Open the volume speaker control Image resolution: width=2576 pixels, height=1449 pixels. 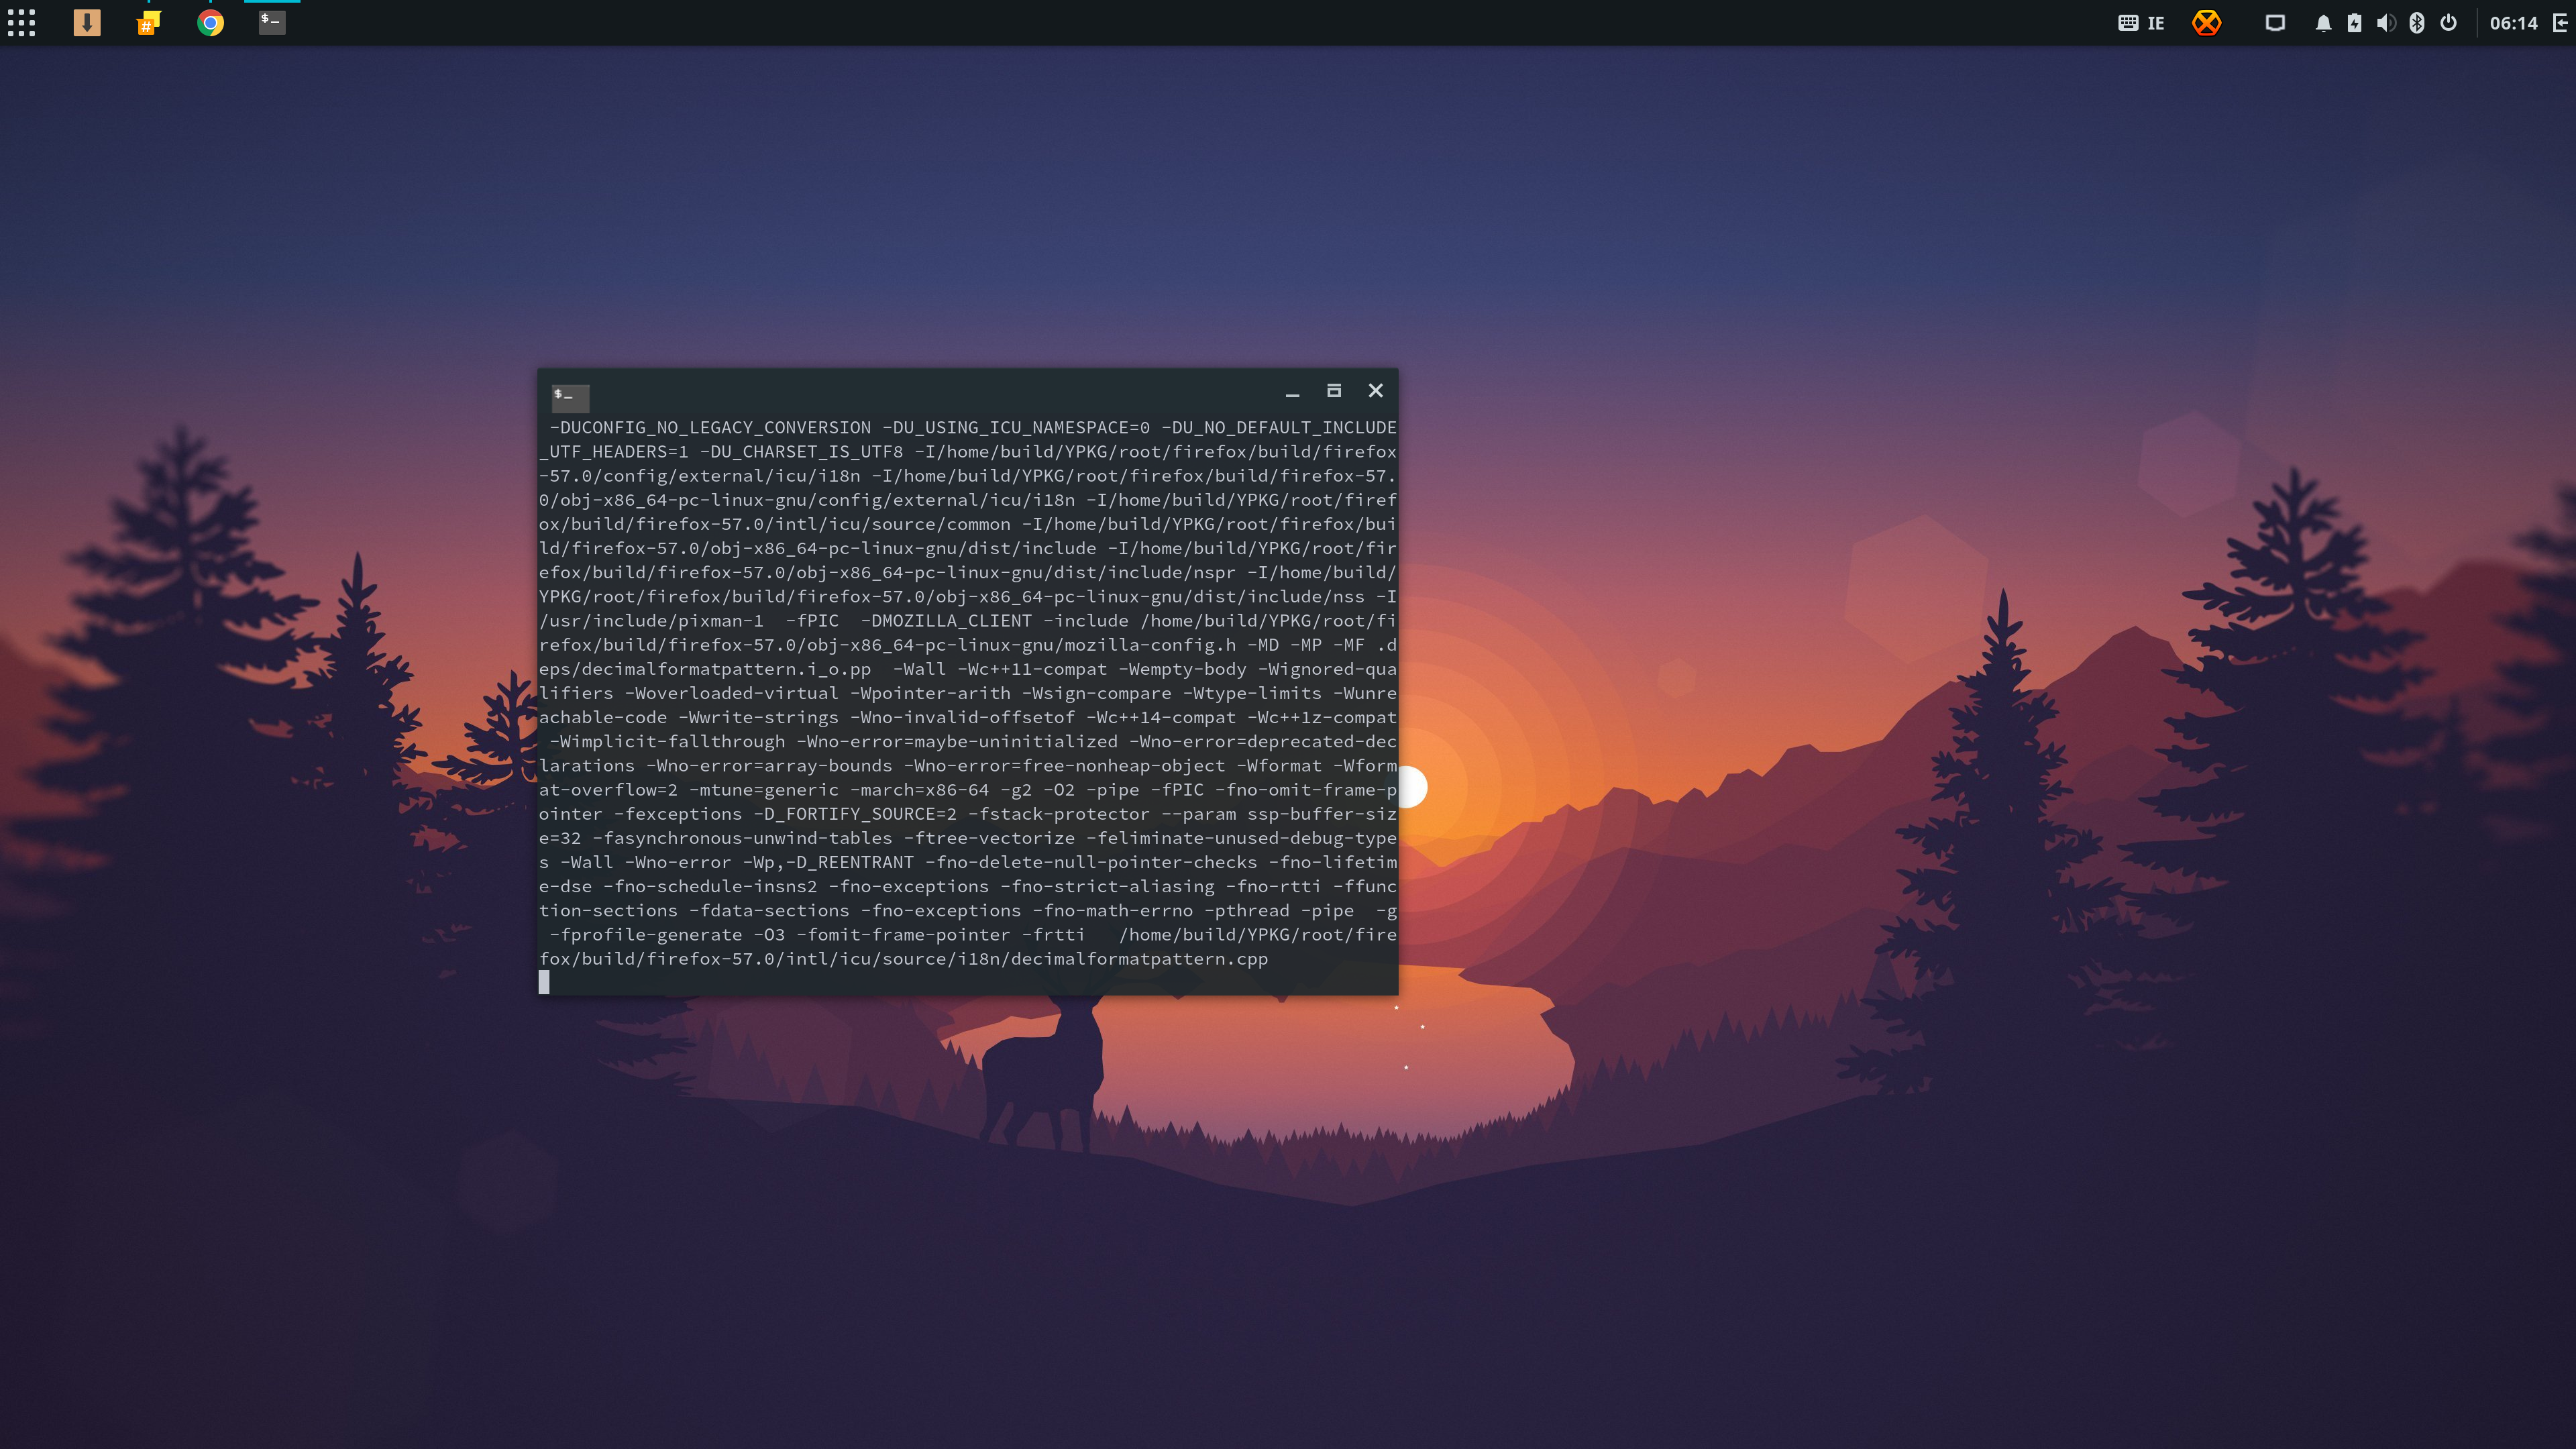coord(2385,23)
